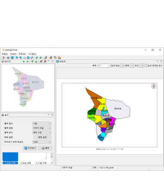Click the 미리보기 preview button
Image resolution: width=164 pixels, height=184 pixels.
click(x=30, y=148)
